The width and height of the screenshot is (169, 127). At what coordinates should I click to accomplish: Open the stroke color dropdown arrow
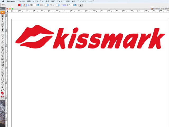(26, 5)
